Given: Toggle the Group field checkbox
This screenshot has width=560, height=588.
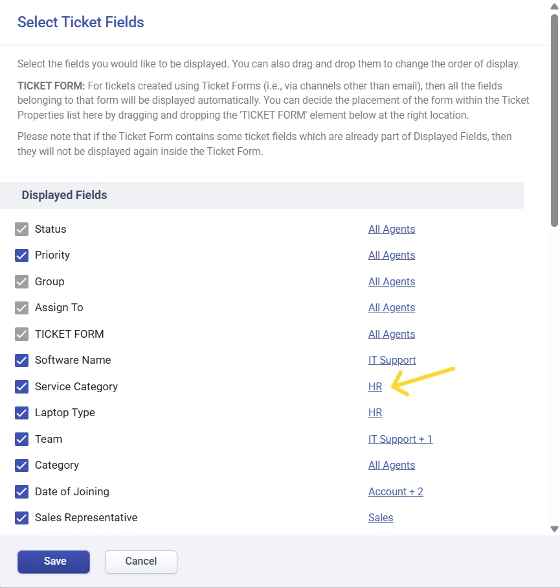Looking at the screenshot, I should pyautogui.click(x=22, y=281).
